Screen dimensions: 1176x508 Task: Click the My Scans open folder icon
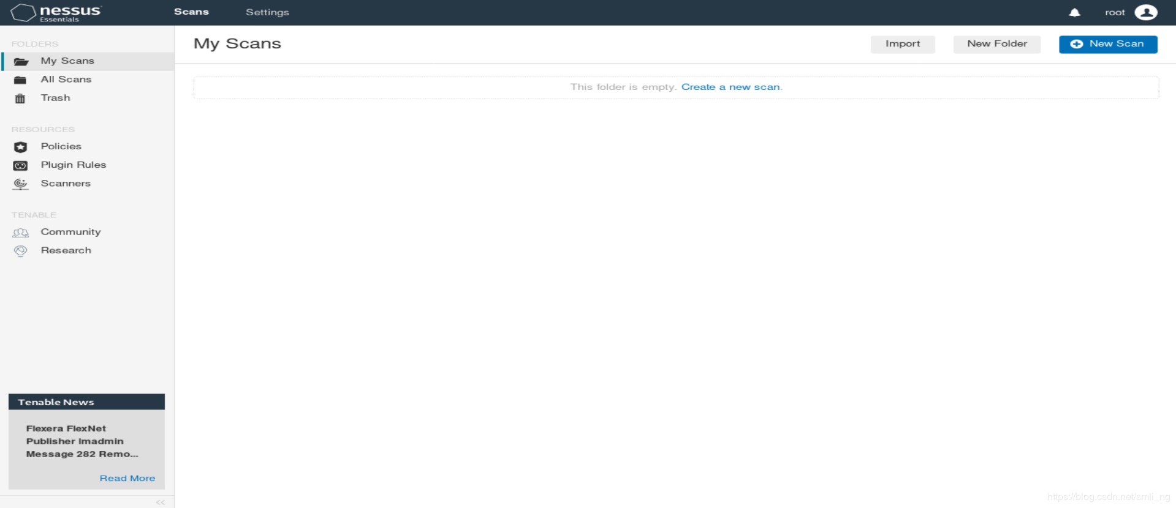[21, 61]
